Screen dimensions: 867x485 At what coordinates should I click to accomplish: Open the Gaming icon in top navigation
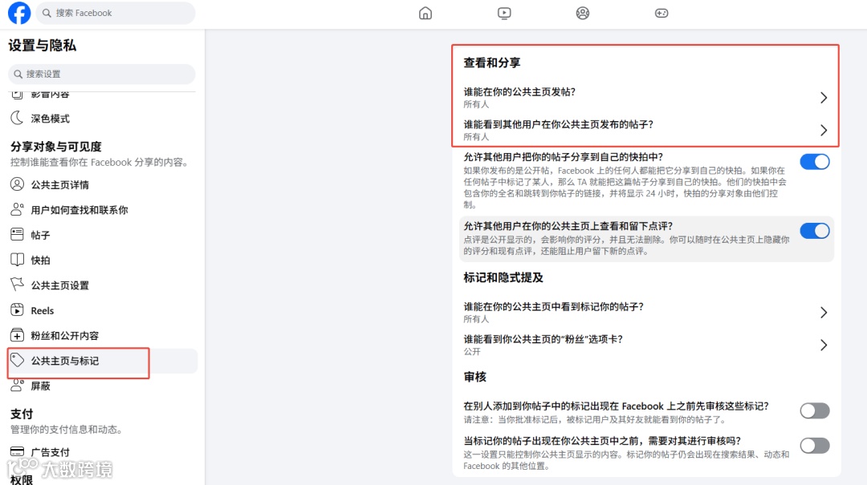click(x=661, y=13)
